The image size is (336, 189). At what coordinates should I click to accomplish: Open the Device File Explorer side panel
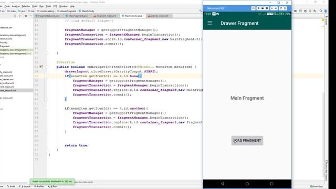click(x=326, y=170)
